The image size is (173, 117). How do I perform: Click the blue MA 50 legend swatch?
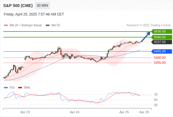(x=48, y=25)
